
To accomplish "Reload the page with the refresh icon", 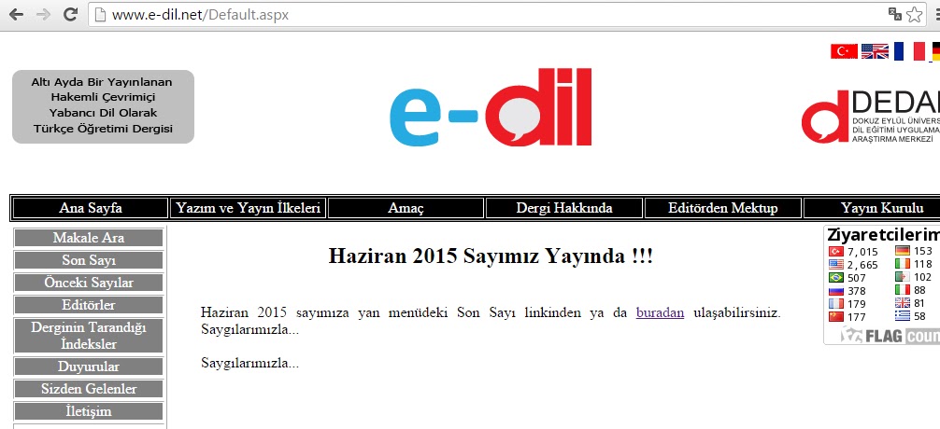I will tap(70, 15).
